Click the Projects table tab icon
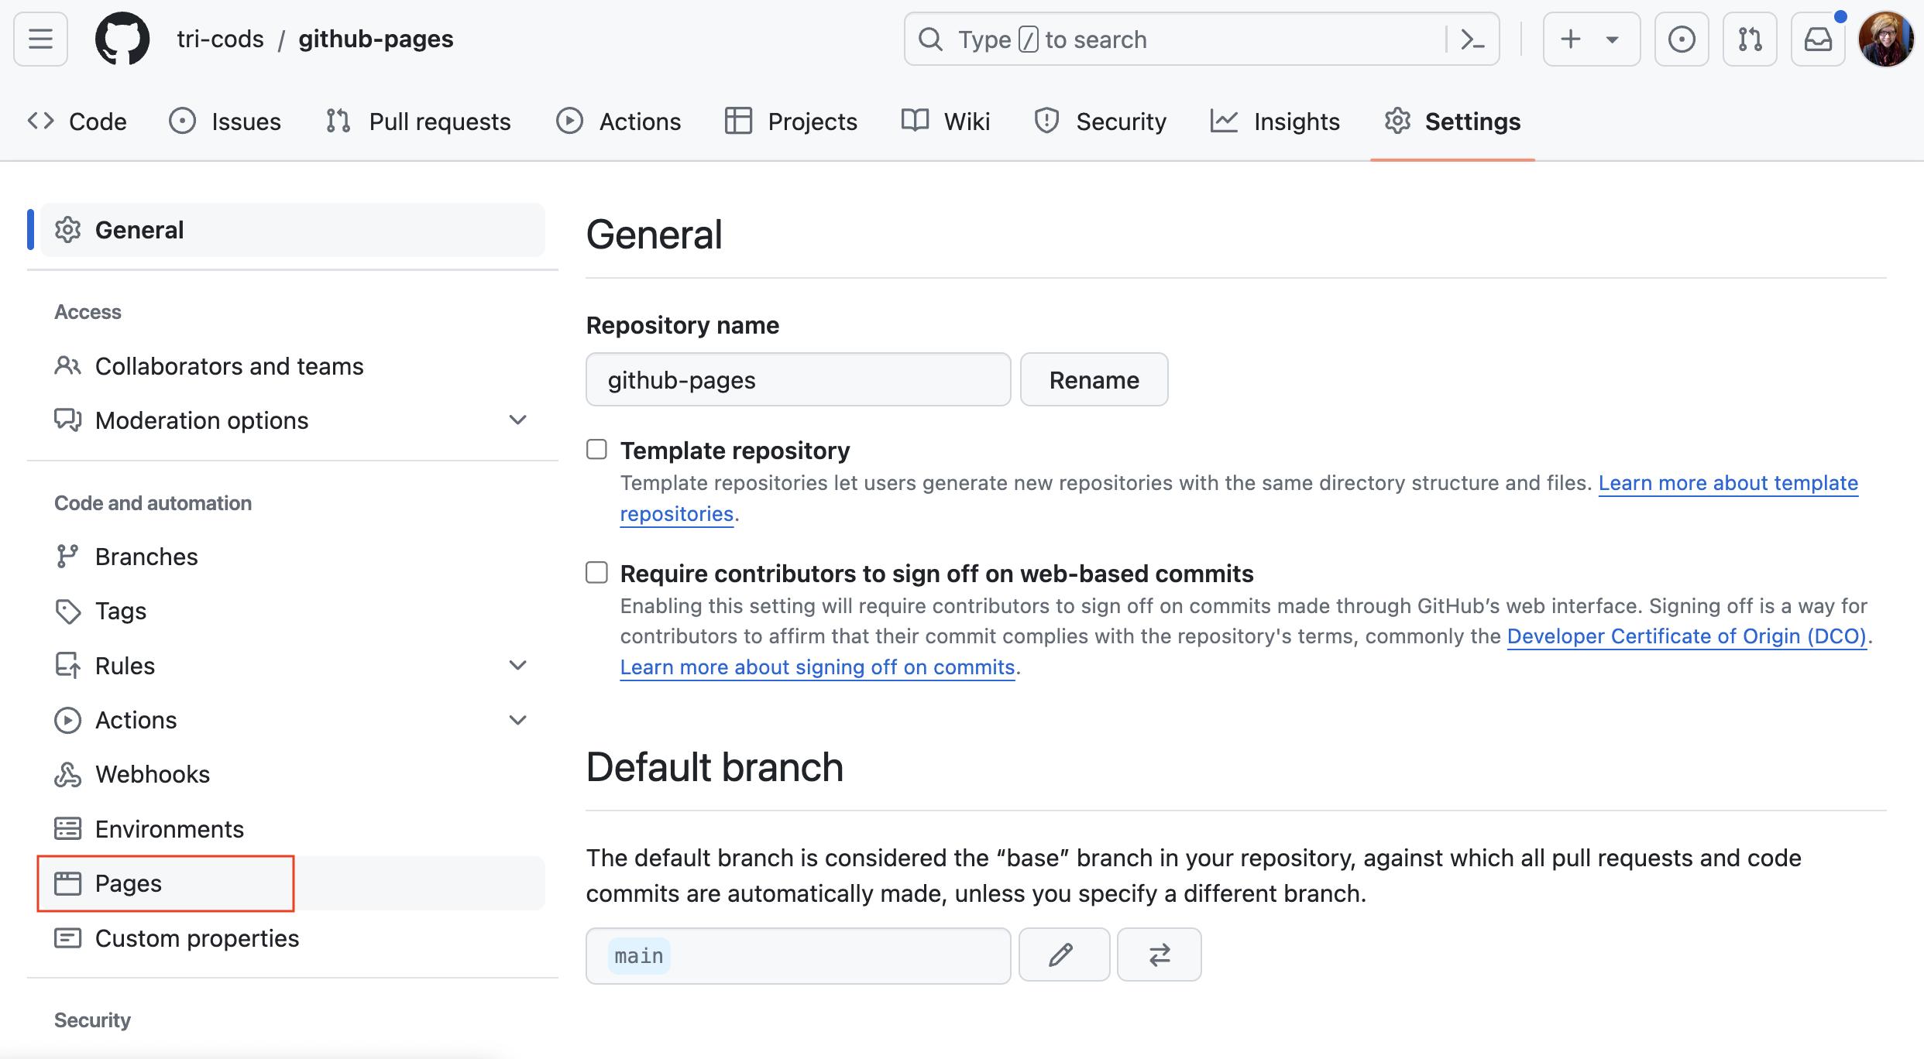The width and height of the screenshot is (1924, 1059). (x=738, y=121)
